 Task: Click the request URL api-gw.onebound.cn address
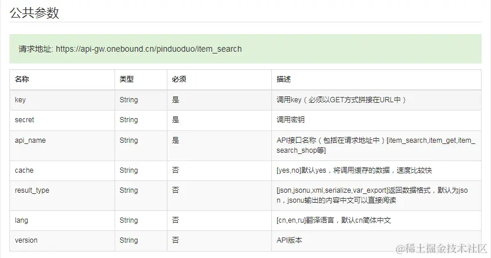coord(148,49)
